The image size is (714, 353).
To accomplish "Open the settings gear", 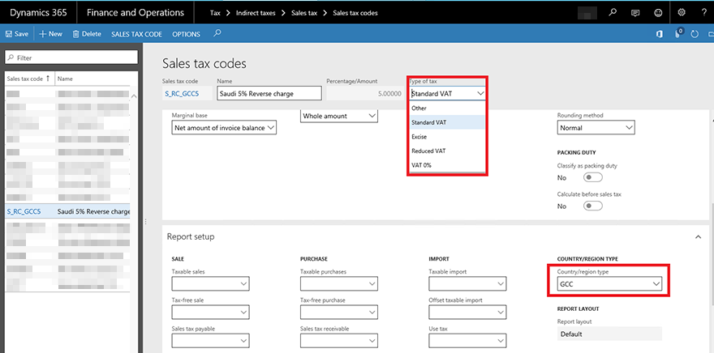I will click(682, 13).
